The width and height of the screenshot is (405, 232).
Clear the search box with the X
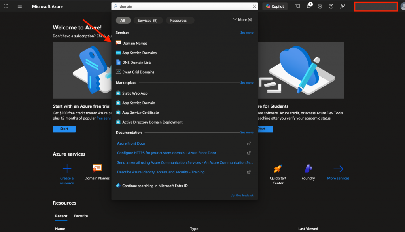click(254, 6)
